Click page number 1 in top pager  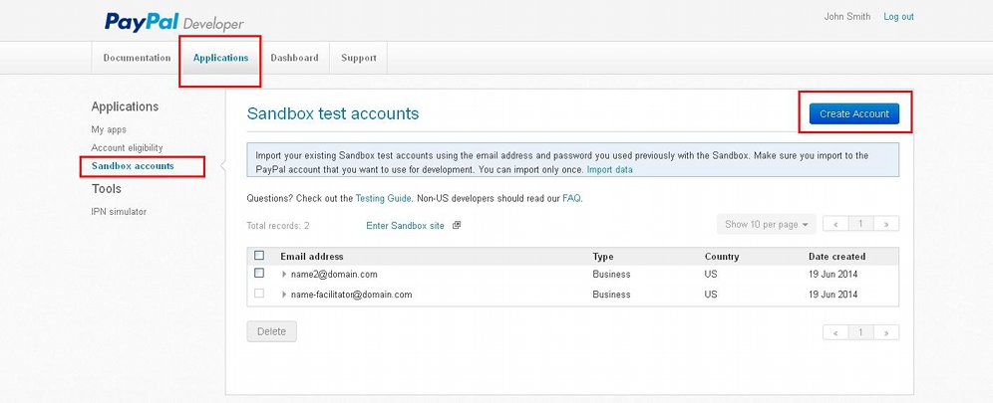pyautogui.click(x=860, y=224)
